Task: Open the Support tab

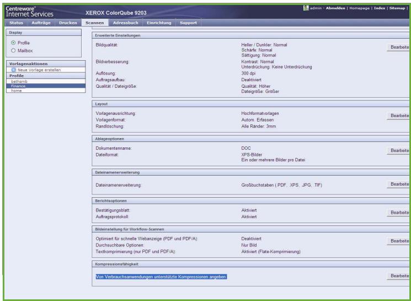Action: (188, 23)
